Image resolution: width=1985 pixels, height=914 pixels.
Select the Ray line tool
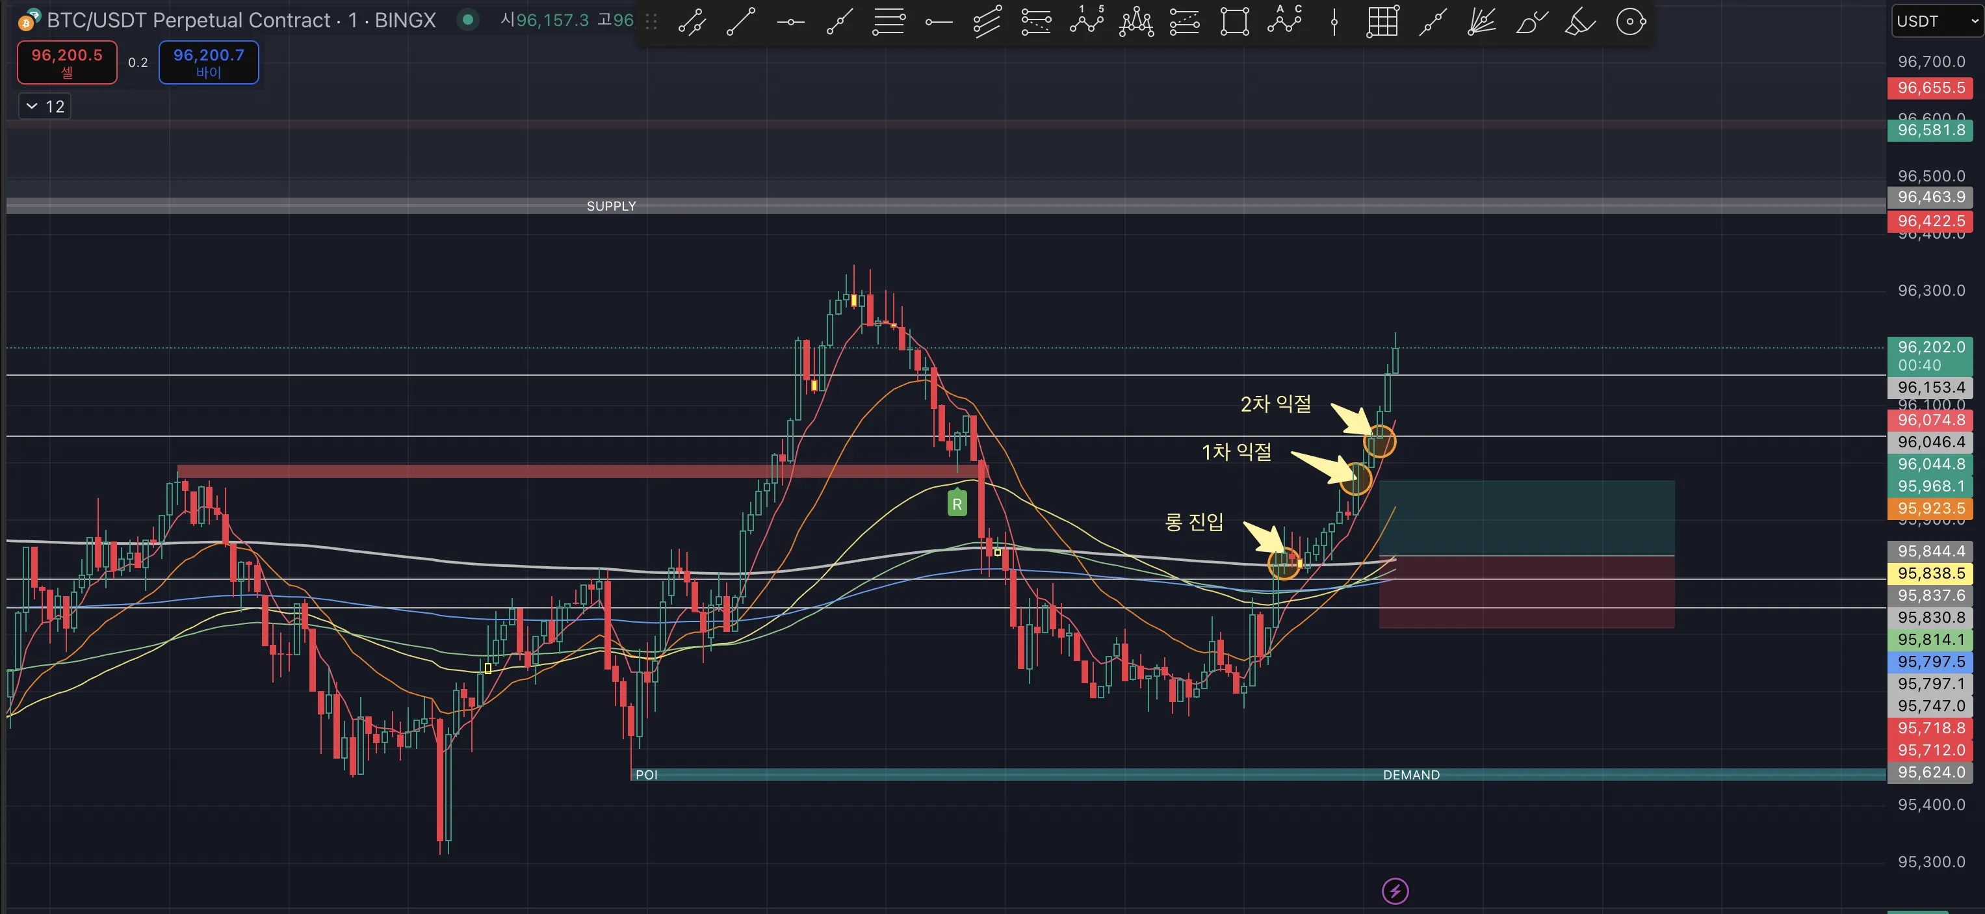point(840,21)
